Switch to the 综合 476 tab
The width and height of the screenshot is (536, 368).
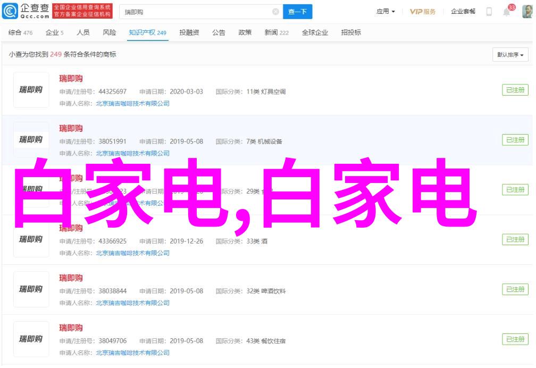tap(20, 32)
